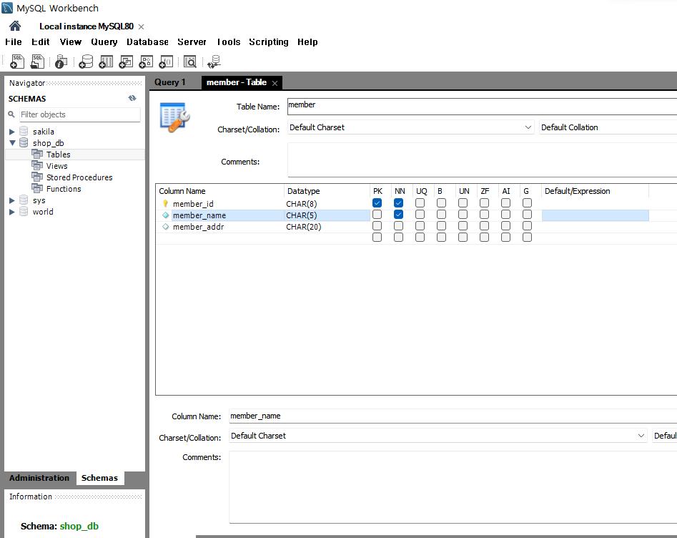Open the Edit menu

pyautogui.click(x=41, y=42)
